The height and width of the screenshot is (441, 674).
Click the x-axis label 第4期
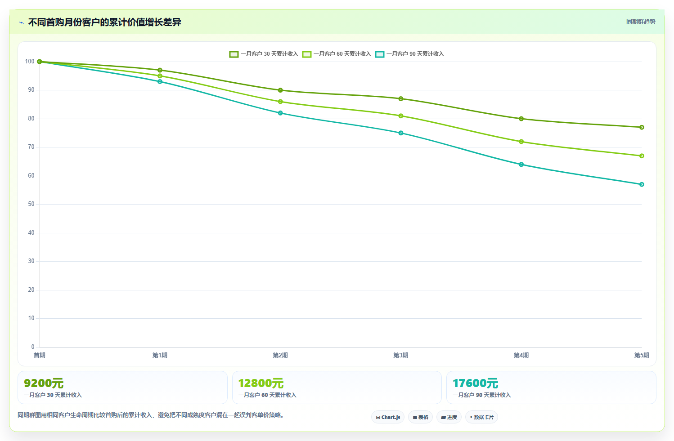tap(521, 355)
